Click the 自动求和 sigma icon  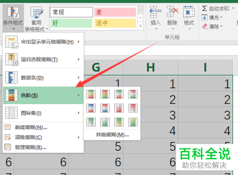pyautogui.click(x=205, y=8)
